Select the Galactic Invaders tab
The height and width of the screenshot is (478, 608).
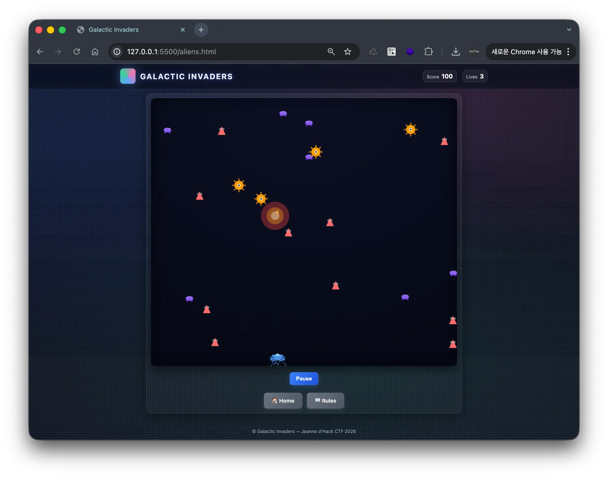click(114, 30)
